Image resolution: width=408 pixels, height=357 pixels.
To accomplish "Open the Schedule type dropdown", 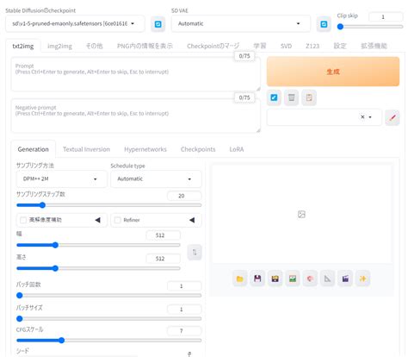I will (x=156, y=178).
